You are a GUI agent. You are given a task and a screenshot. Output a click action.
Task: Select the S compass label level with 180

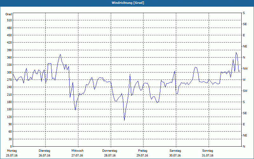pyautogui.click(x=244, y=102)
